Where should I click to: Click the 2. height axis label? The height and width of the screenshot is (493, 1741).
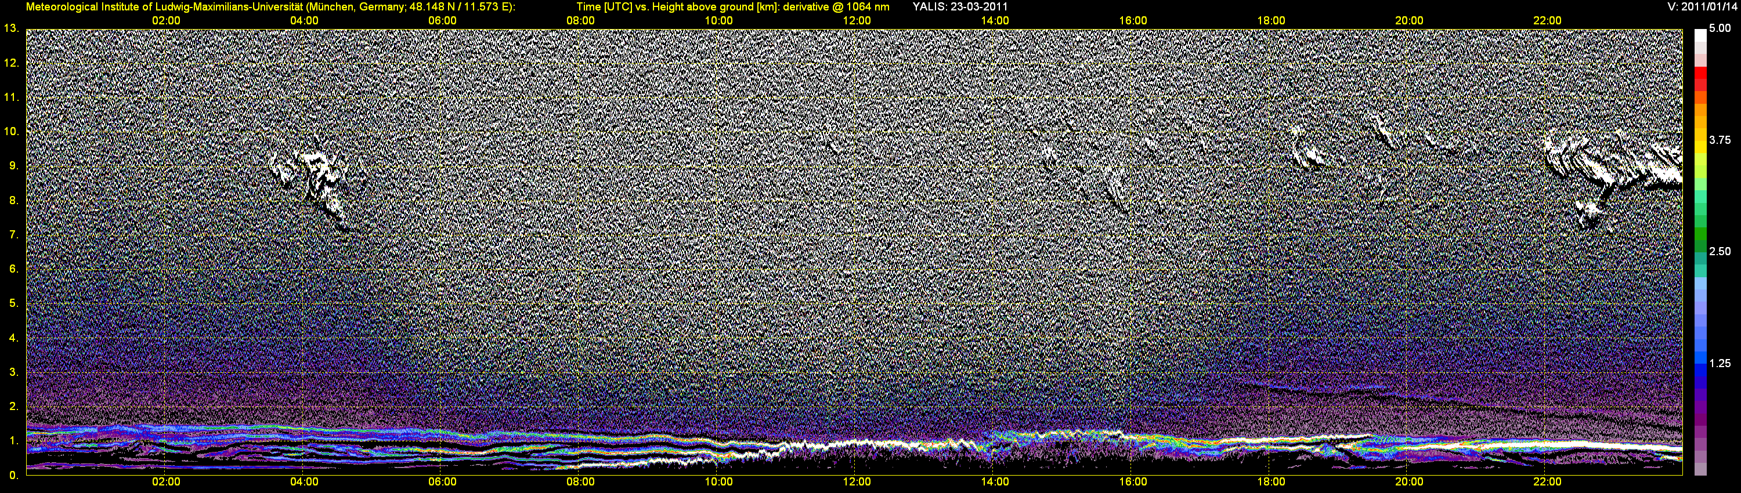click(14, 407)
